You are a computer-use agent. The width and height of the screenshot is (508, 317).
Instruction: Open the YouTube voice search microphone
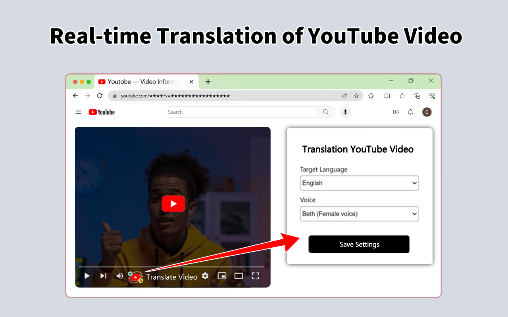coord(345,112)
